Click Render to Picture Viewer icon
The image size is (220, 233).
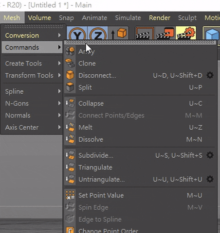(x=165, y=33)
